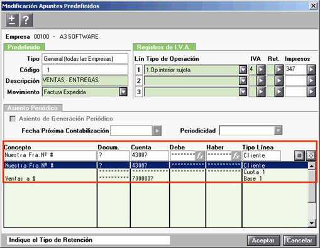Image resolution: width=320 pixels, height=248 pixels.
Task: Click IVA arrow button on line 3
Action: pyautogui.click(x=261, y=92)
